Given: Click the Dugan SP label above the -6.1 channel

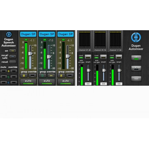Looking at the screenshot, I should click(65, 34).
